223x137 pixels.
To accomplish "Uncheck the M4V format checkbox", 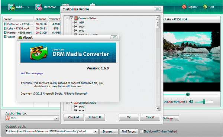I will (76, 31).
